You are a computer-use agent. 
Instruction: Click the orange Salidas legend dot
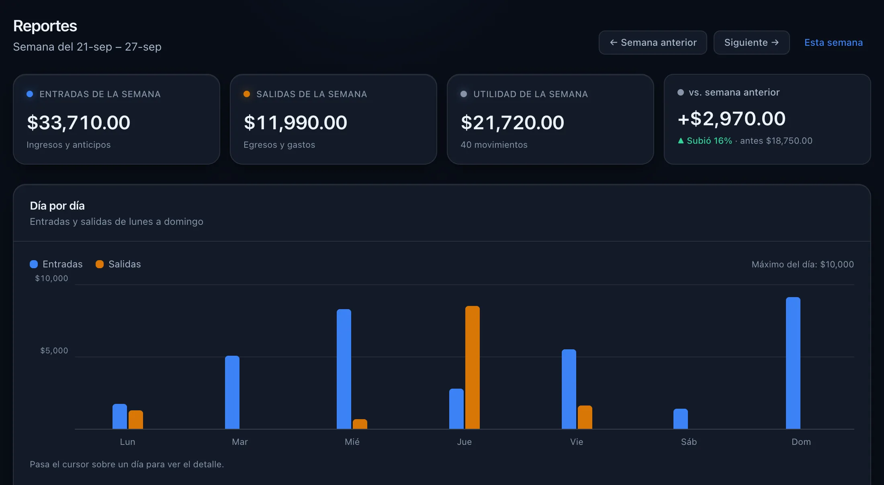pyautogui.click(x=100, y=264)
